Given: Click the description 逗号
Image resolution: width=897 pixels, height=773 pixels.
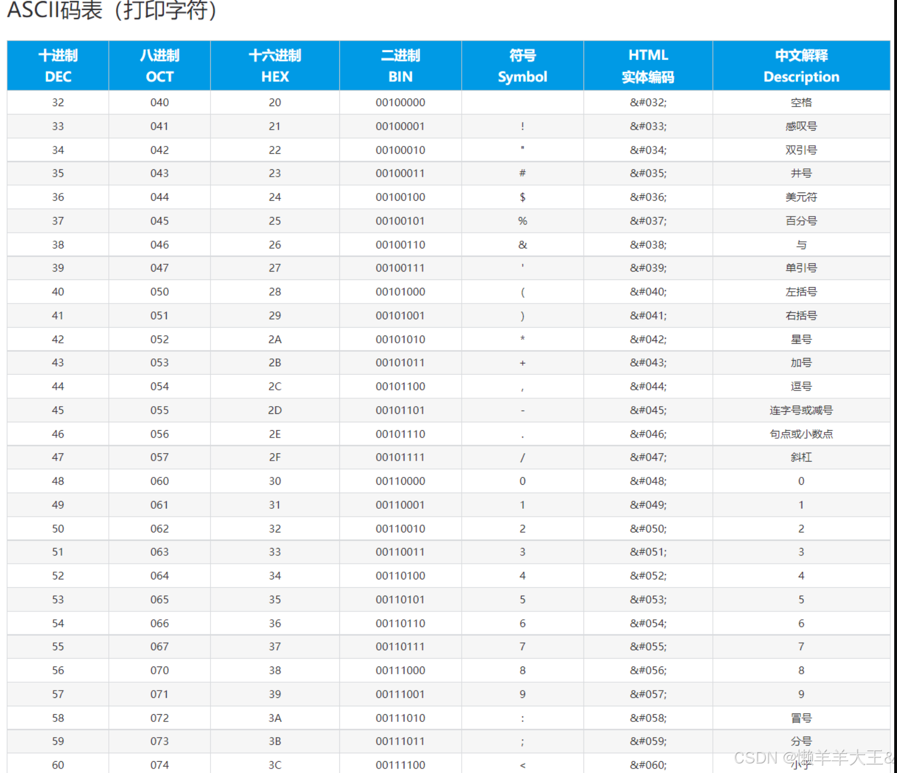Looking at the screenshot, I should pos(801,386).
